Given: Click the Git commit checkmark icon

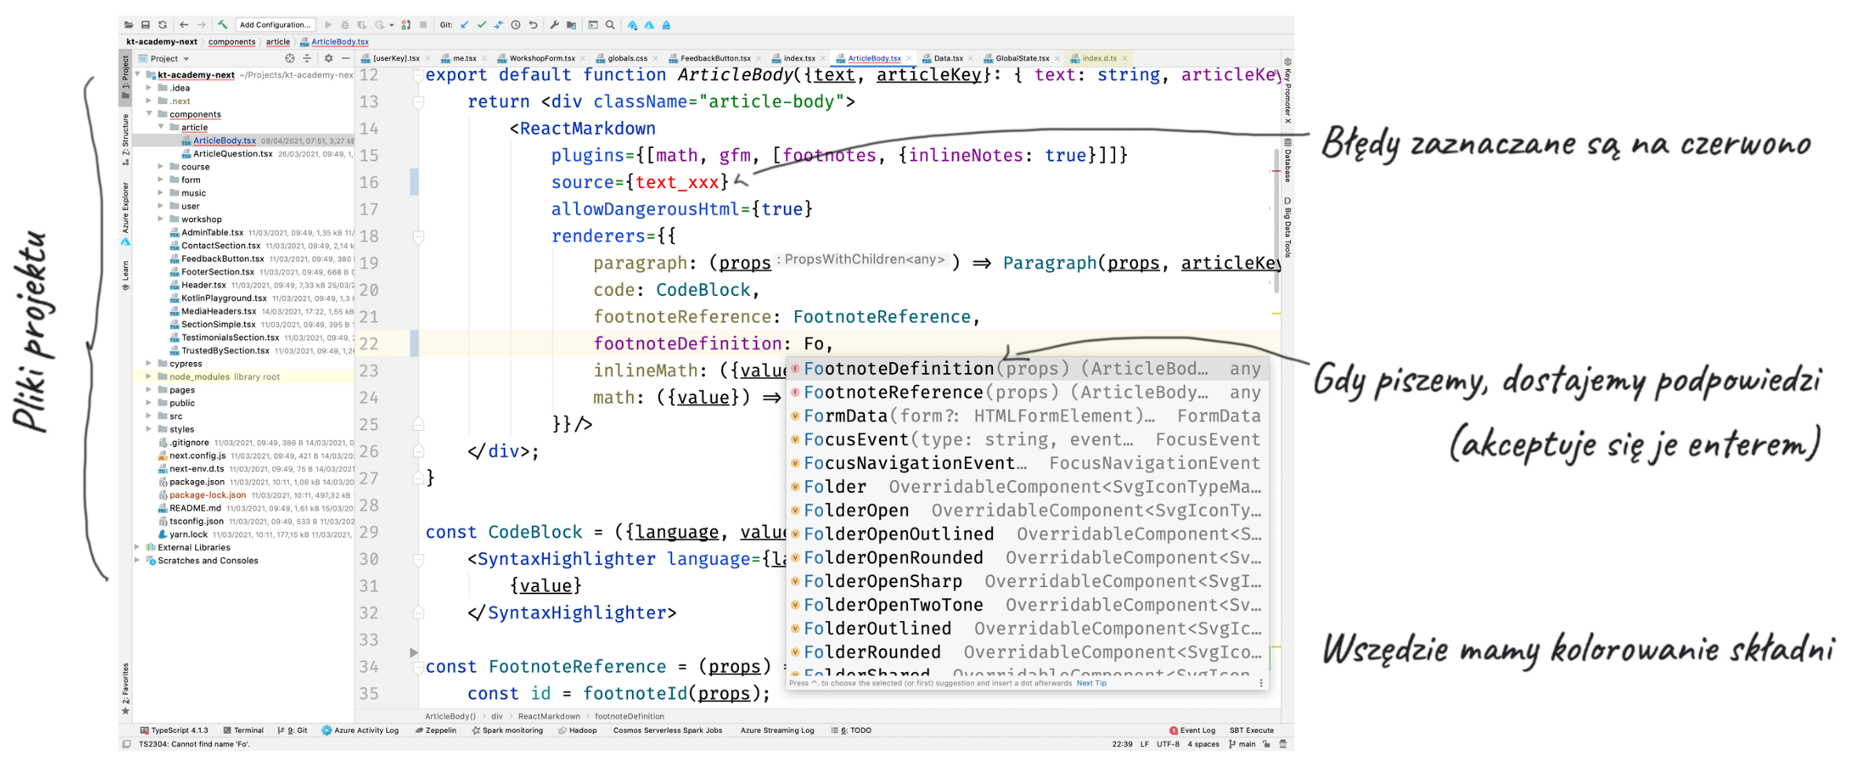Looking at the screenshot, I should tap(482, 25).
